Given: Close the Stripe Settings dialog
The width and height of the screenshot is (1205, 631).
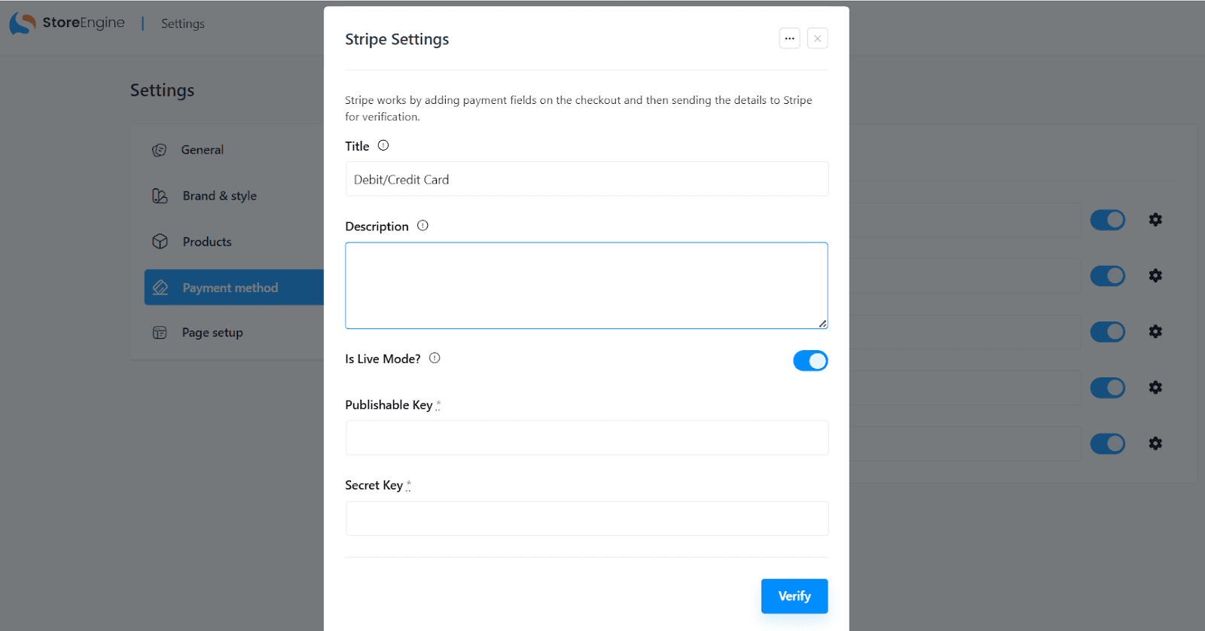Looking at the screenshot, I should coord(817,38).
